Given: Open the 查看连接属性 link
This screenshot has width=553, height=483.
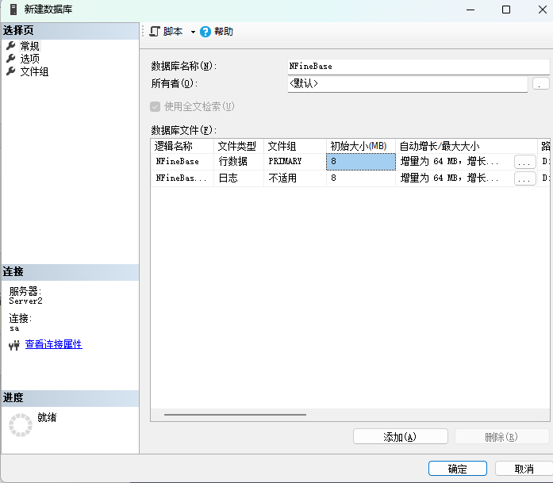Looking at the screenshot, I should [54, 344].
